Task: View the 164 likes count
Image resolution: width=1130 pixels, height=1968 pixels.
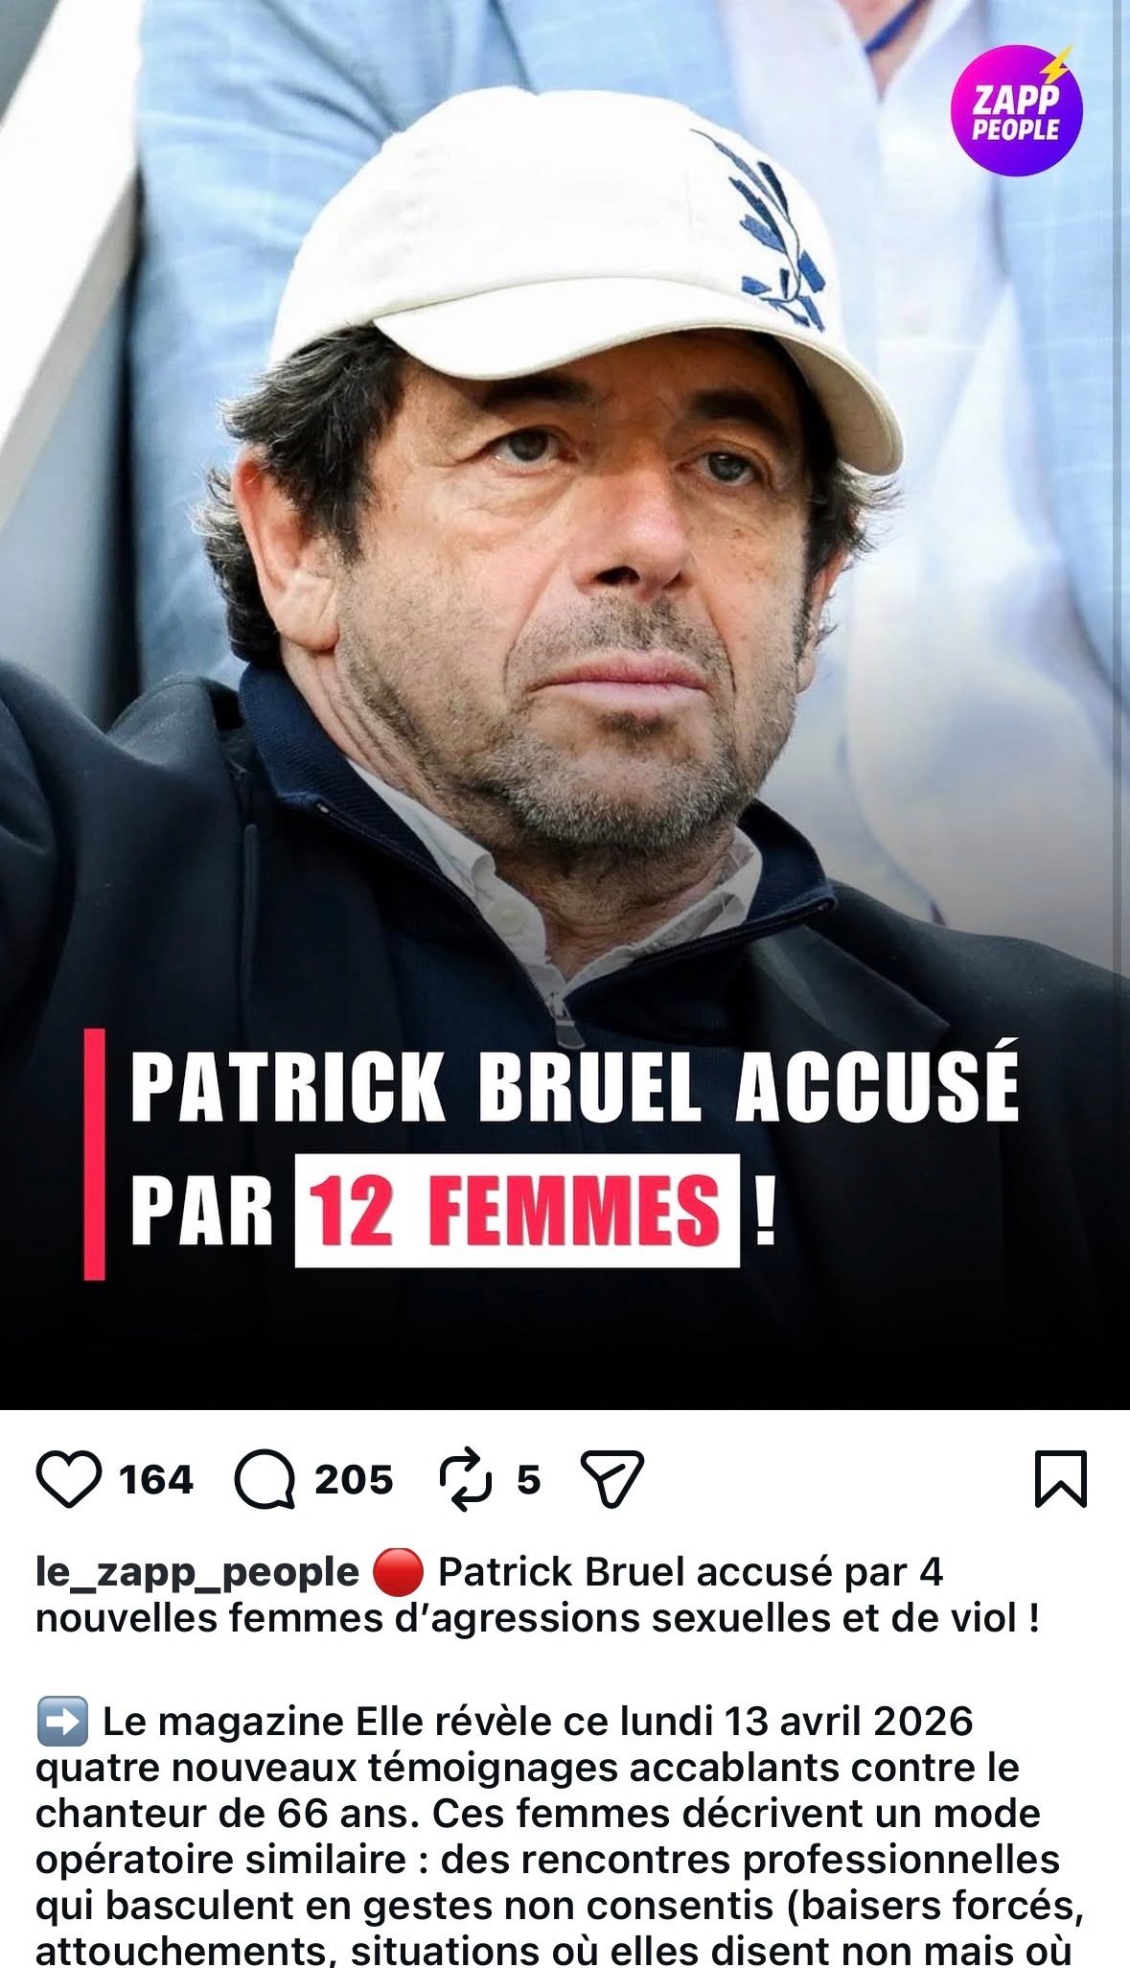Action: click(x=156, y=1480)
